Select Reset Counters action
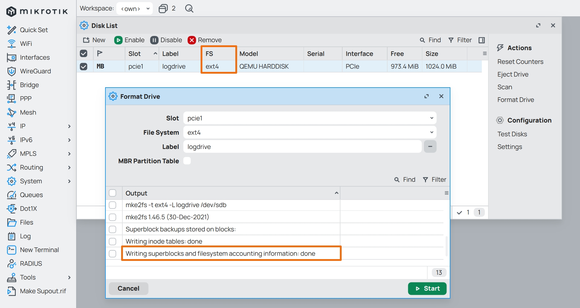 520,62
